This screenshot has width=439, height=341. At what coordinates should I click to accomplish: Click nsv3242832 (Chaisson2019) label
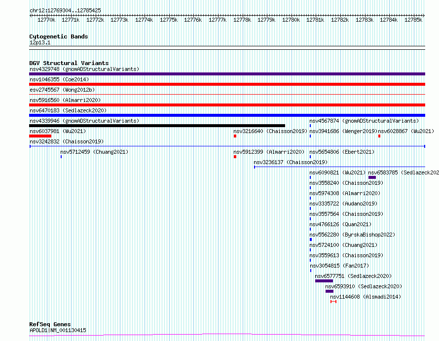[67, 141]
